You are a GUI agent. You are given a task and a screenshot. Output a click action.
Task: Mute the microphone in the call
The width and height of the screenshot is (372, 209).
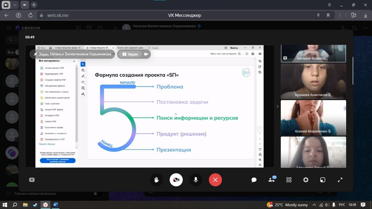tap(196, 180)
